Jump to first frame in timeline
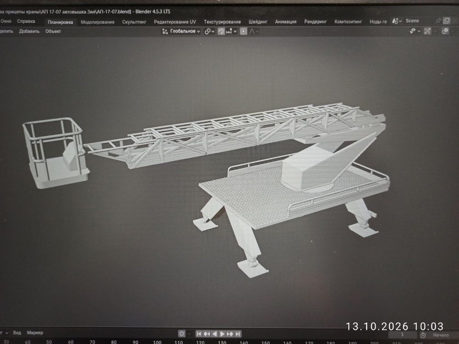Viewport: 459px width, 344px height. coord(199,333)
